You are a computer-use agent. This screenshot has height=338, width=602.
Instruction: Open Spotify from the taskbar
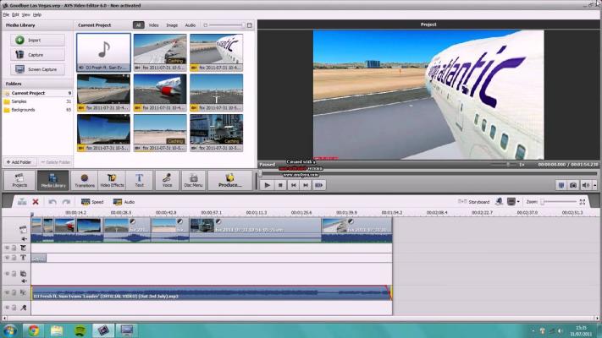[80, 330]
